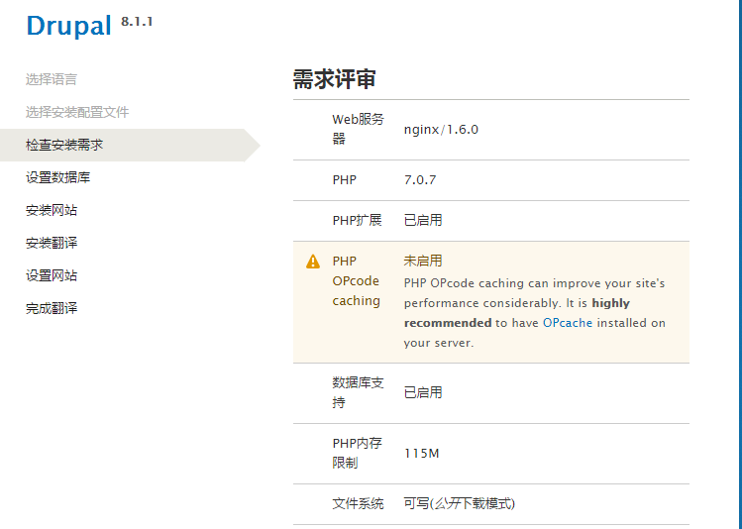This screenshot has width=742, height=529.
Task: Click the PHP version 7.0.7 value
Action: coord(420,180)
